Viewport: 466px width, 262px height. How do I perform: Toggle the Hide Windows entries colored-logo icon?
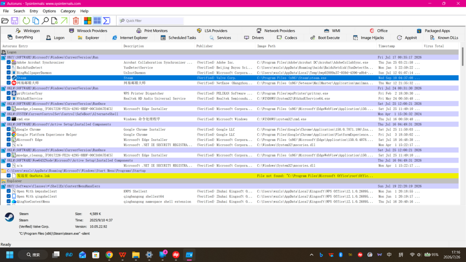(88, 21)
